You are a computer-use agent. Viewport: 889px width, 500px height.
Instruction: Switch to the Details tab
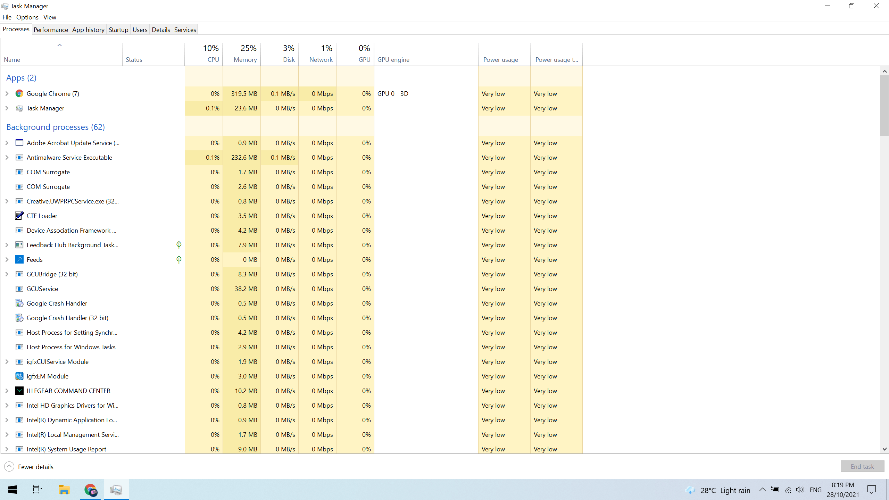point(161,30)
